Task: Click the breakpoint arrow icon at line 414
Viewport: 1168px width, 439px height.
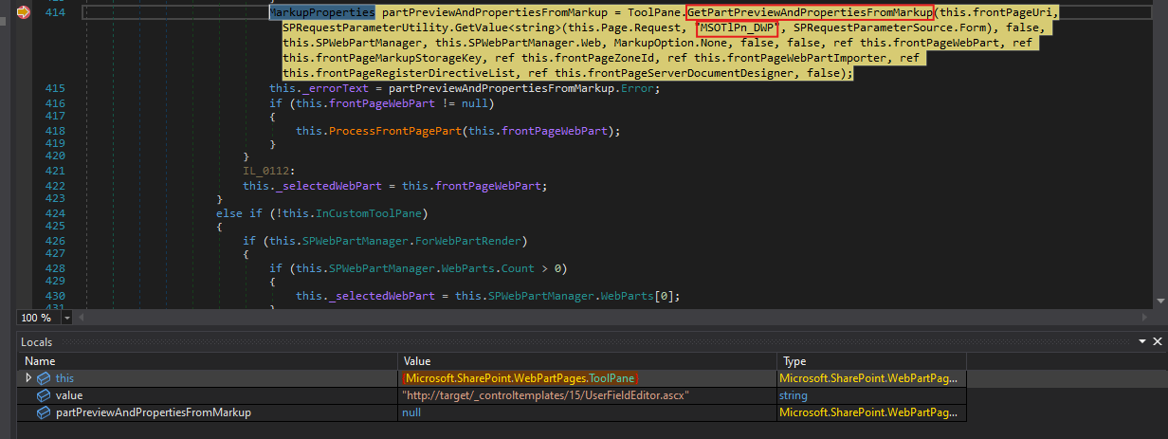Action: (x=23, y=12)
